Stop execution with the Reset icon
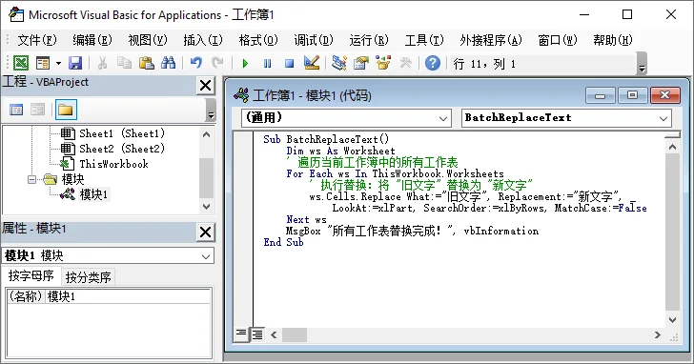The width and height of the screenshot is (694, 364). point(290,63)
